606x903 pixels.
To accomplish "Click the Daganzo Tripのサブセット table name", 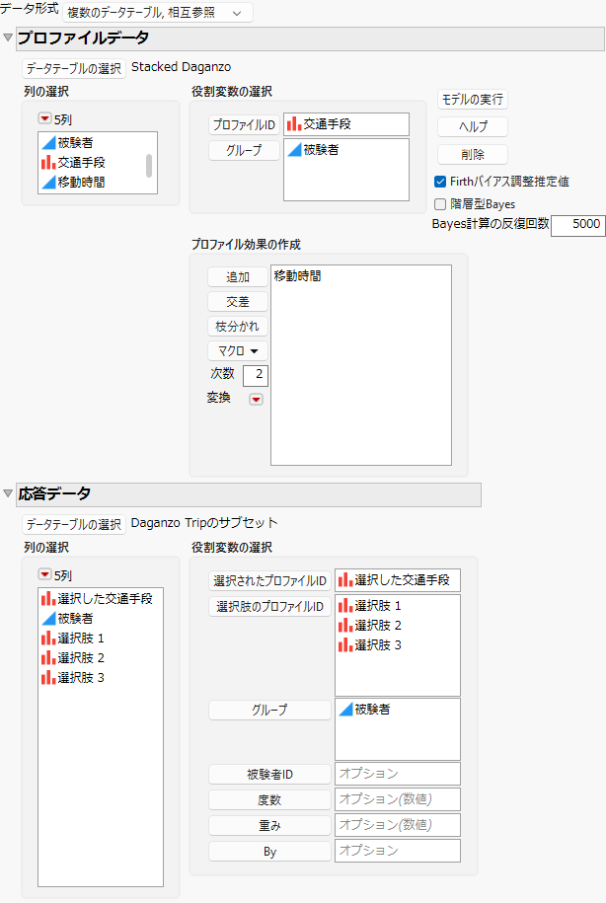I will [204, 523].
